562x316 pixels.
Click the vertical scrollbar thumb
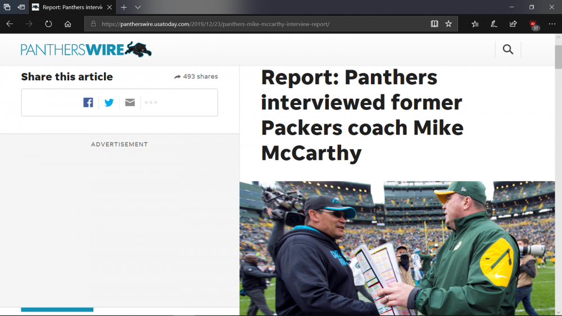[559, 57]
